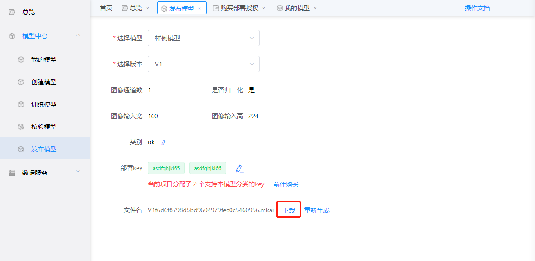Click the 校验模型 sidebar icon
This screenshot has height=261, width=535.
pos(21,127)
